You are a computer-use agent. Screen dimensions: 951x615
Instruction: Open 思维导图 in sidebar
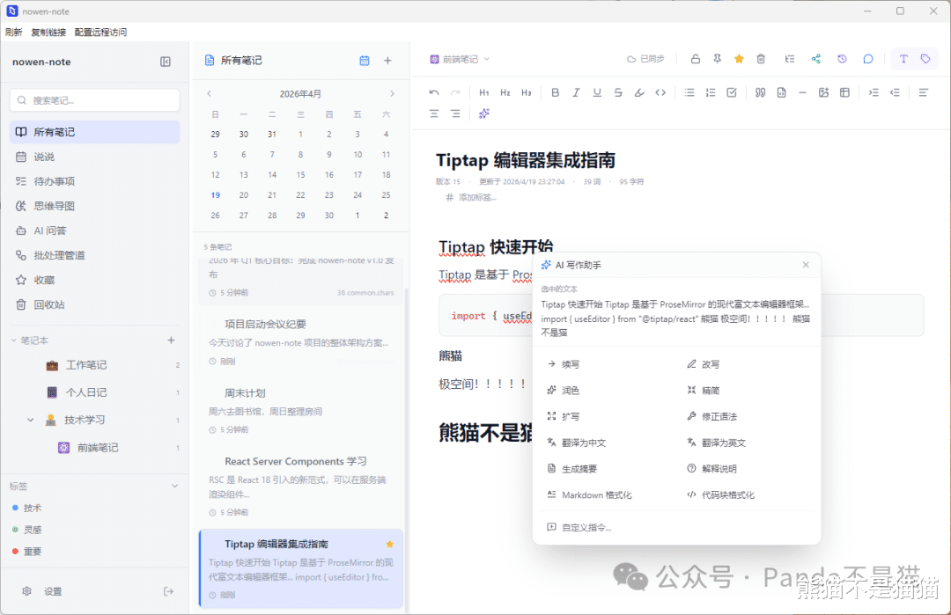tap(94, 206)
